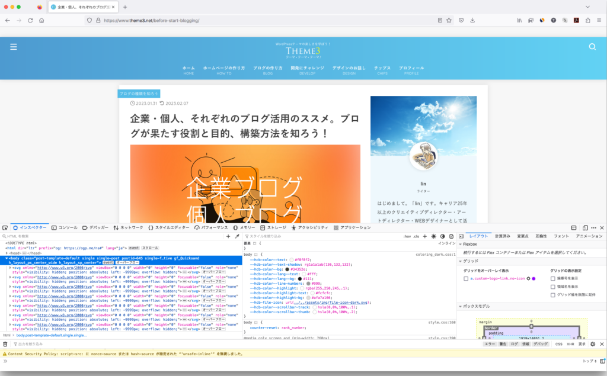This screenshot has width=607, height=376.
Task: Go to the Firefox home page
Action: tap(41, 21)
